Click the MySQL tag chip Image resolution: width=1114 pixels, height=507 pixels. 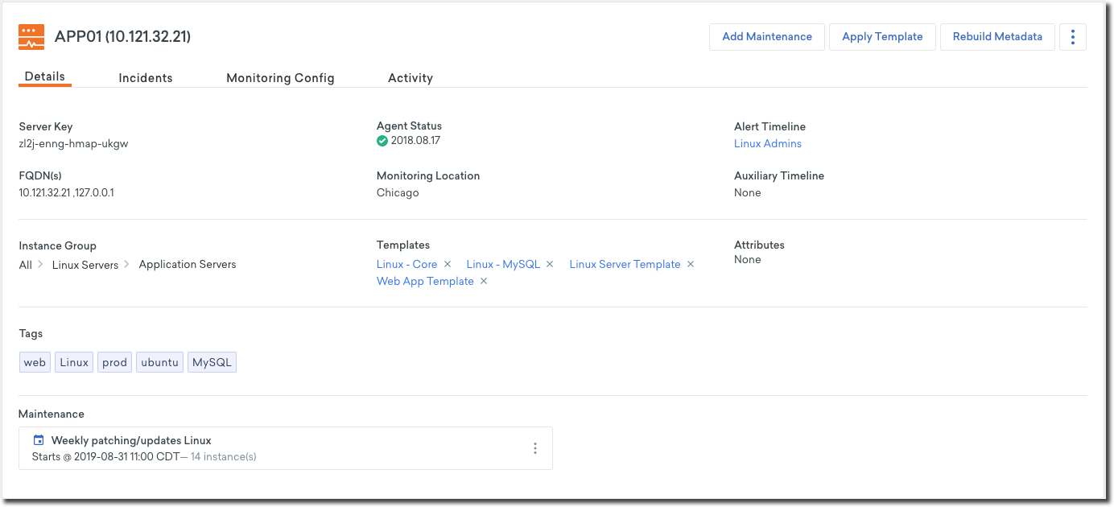(x=212, y=363)
